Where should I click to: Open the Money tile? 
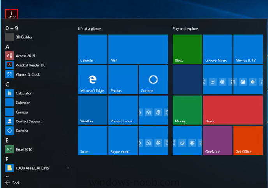pyautogui.click(x=187, y=110)
